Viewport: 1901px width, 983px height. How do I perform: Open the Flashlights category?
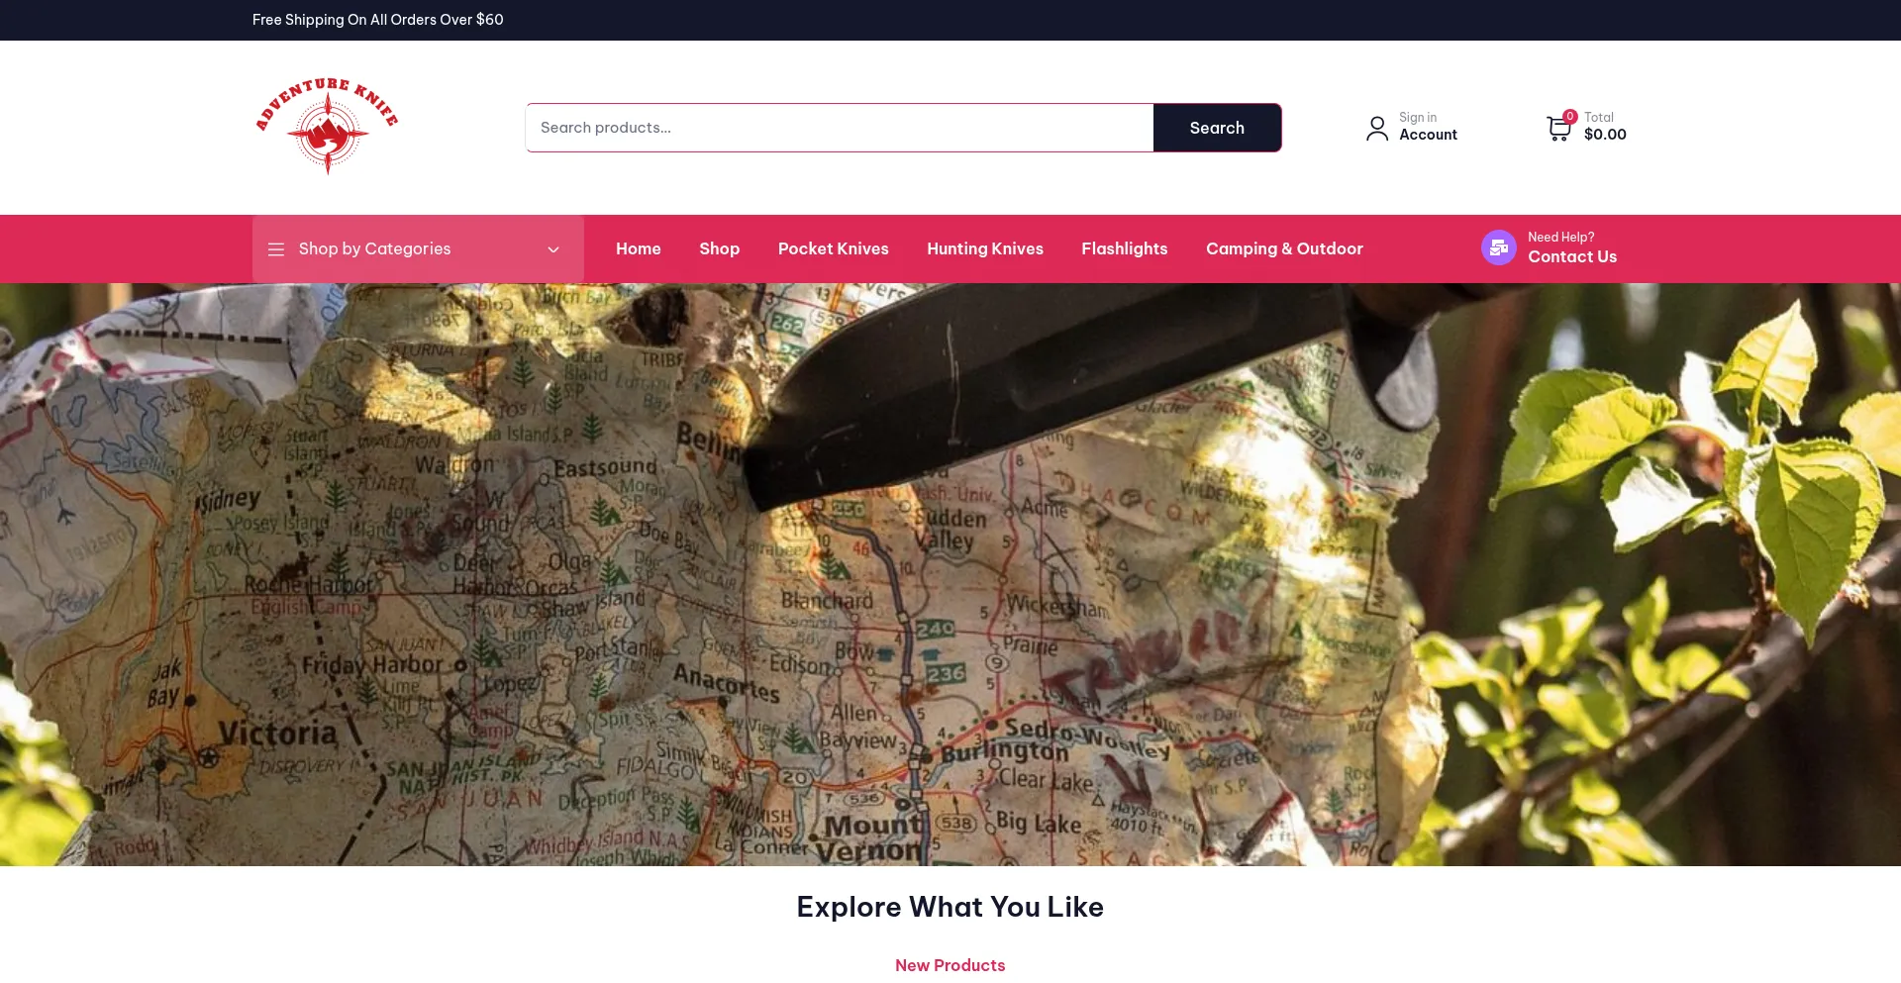[x=1125, y=248]
